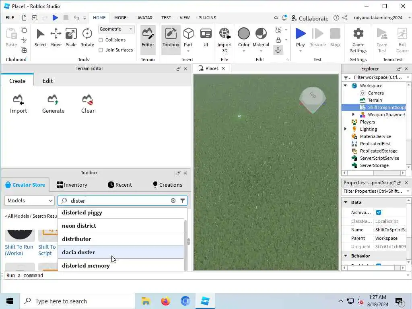This screenshot has height=309, width=412.
Task: Open the UI insert button
Action: click(206, 37)
